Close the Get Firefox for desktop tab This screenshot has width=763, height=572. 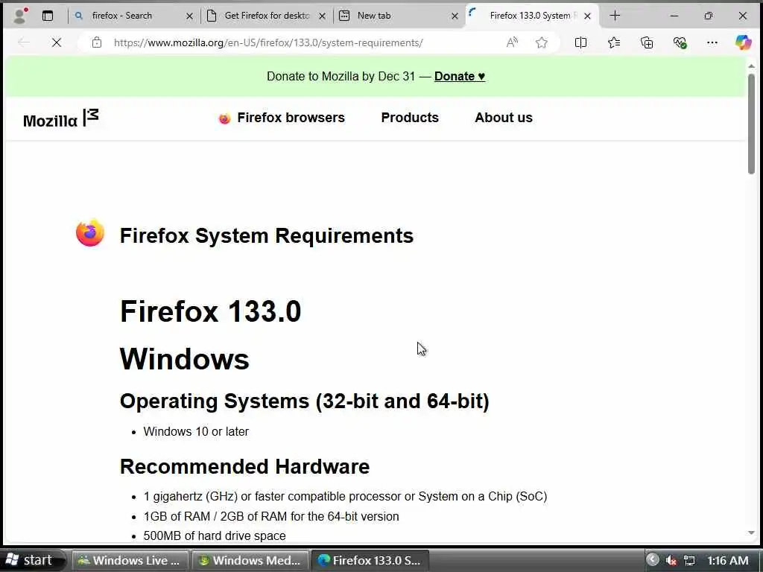(322, 16)
